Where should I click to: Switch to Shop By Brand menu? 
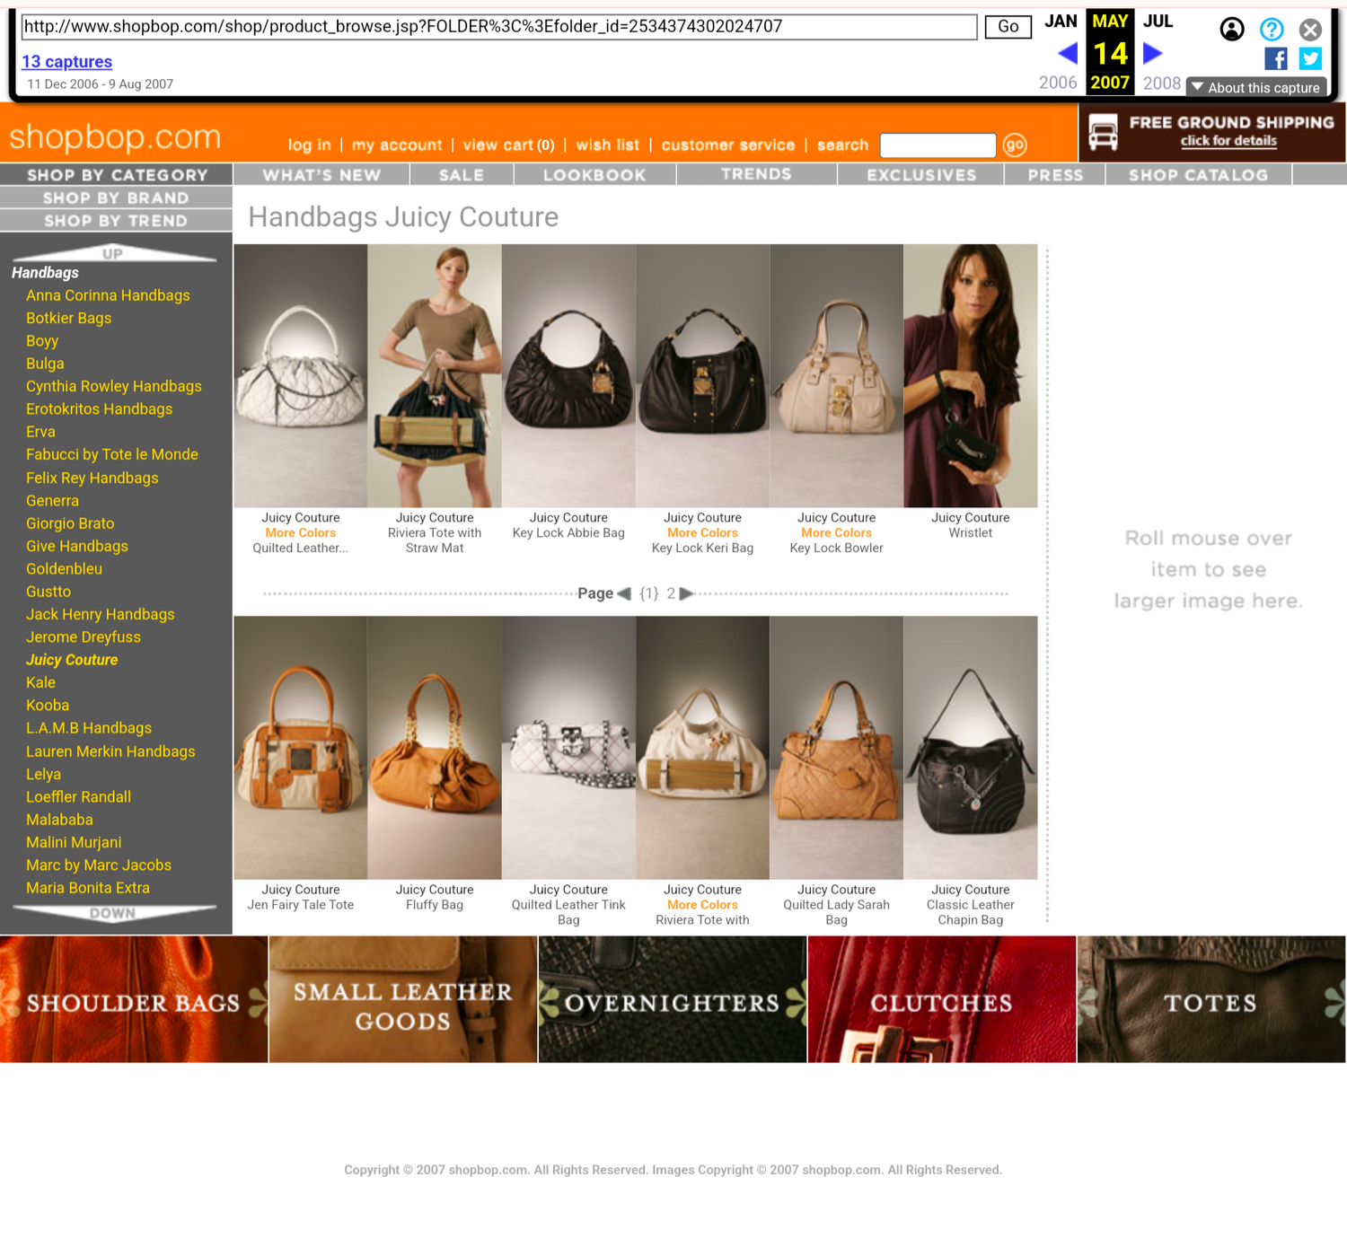point(116,198)
